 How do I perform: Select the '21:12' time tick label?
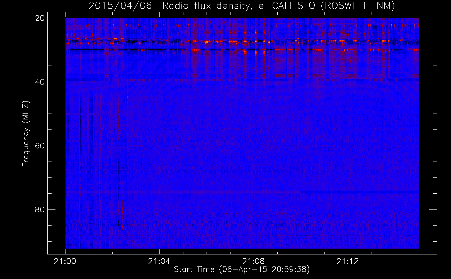tap(348, 261)
